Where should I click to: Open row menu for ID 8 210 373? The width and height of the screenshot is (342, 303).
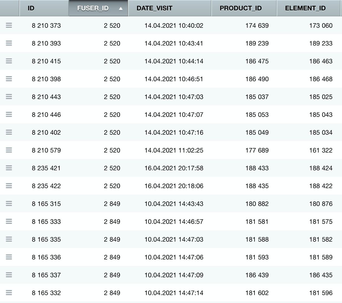click(x=9, y=25)
